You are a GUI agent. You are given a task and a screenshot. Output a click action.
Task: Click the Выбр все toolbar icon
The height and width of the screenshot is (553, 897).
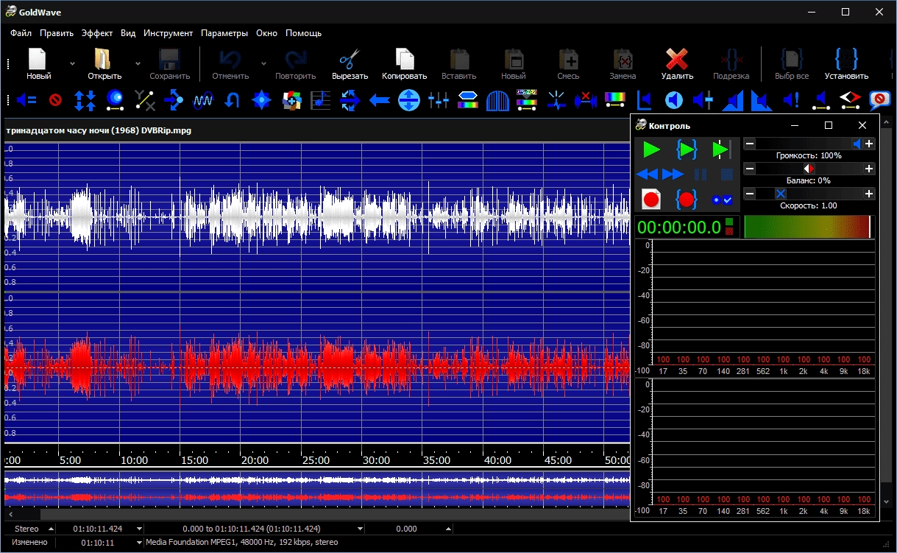click(791, 59)
